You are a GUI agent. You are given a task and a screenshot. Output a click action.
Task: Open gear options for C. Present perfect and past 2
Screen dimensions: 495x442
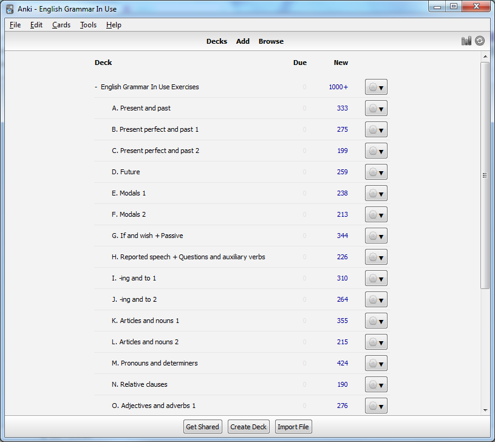[x=376, y=151]
